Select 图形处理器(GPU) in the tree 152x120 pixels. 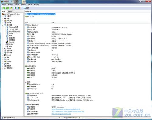pyautogui.click(x=14, y=31)
